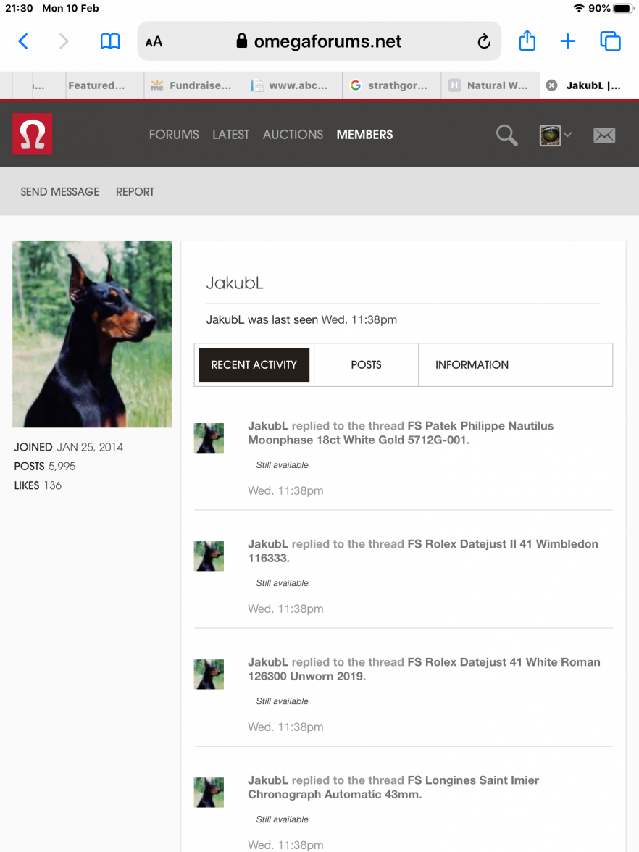This screenshot has width=639, height=852.
Task: Click 'JakubL was last seen' status text
Action: pyautogui.click(x=301, y=319)
